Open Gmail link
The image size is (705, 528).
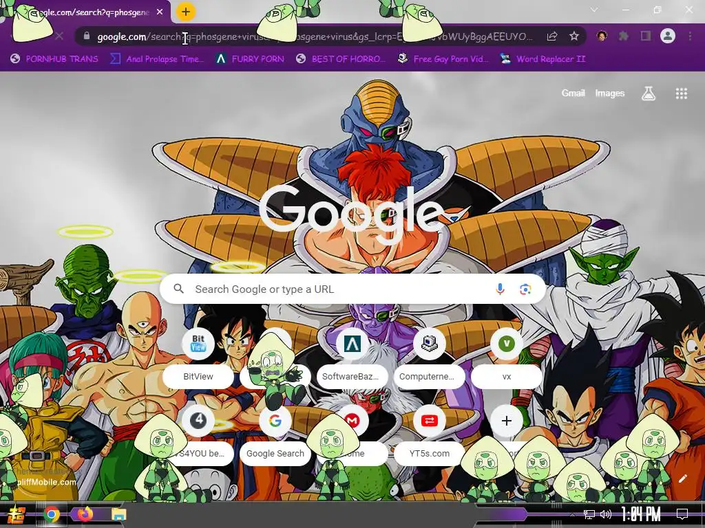[573, 93]
